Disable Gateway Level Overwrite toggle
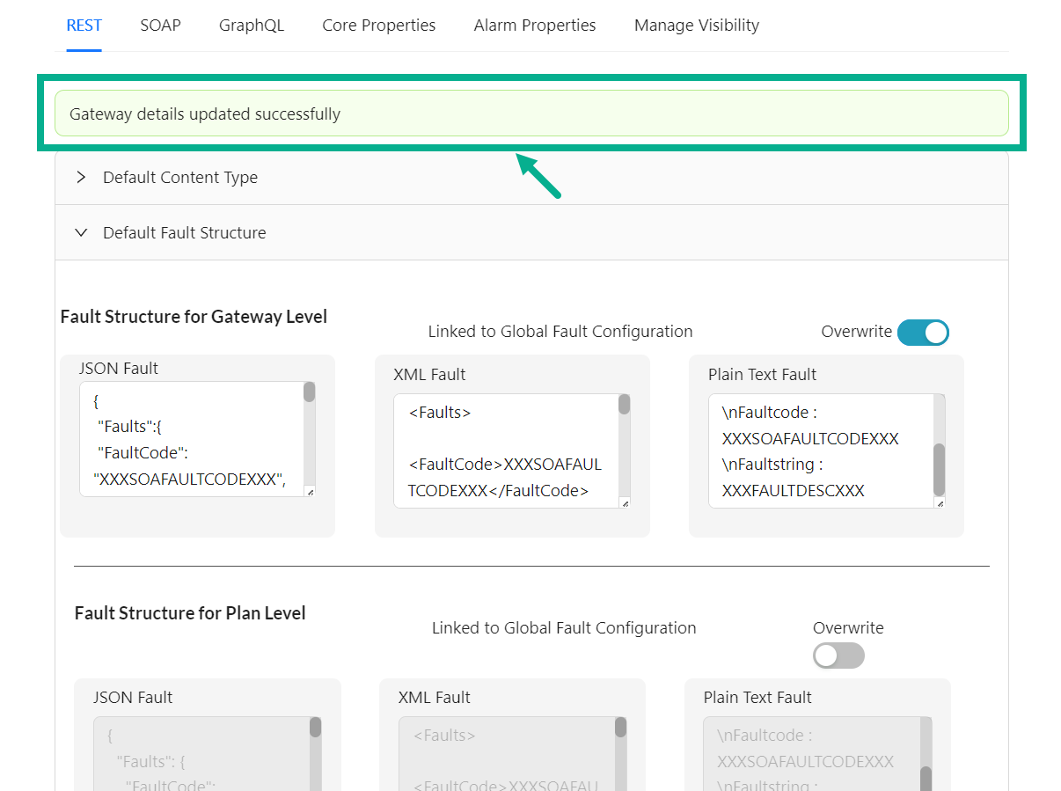The width and height of the screenshot is (1061, 791). click(x=923, y=333)
